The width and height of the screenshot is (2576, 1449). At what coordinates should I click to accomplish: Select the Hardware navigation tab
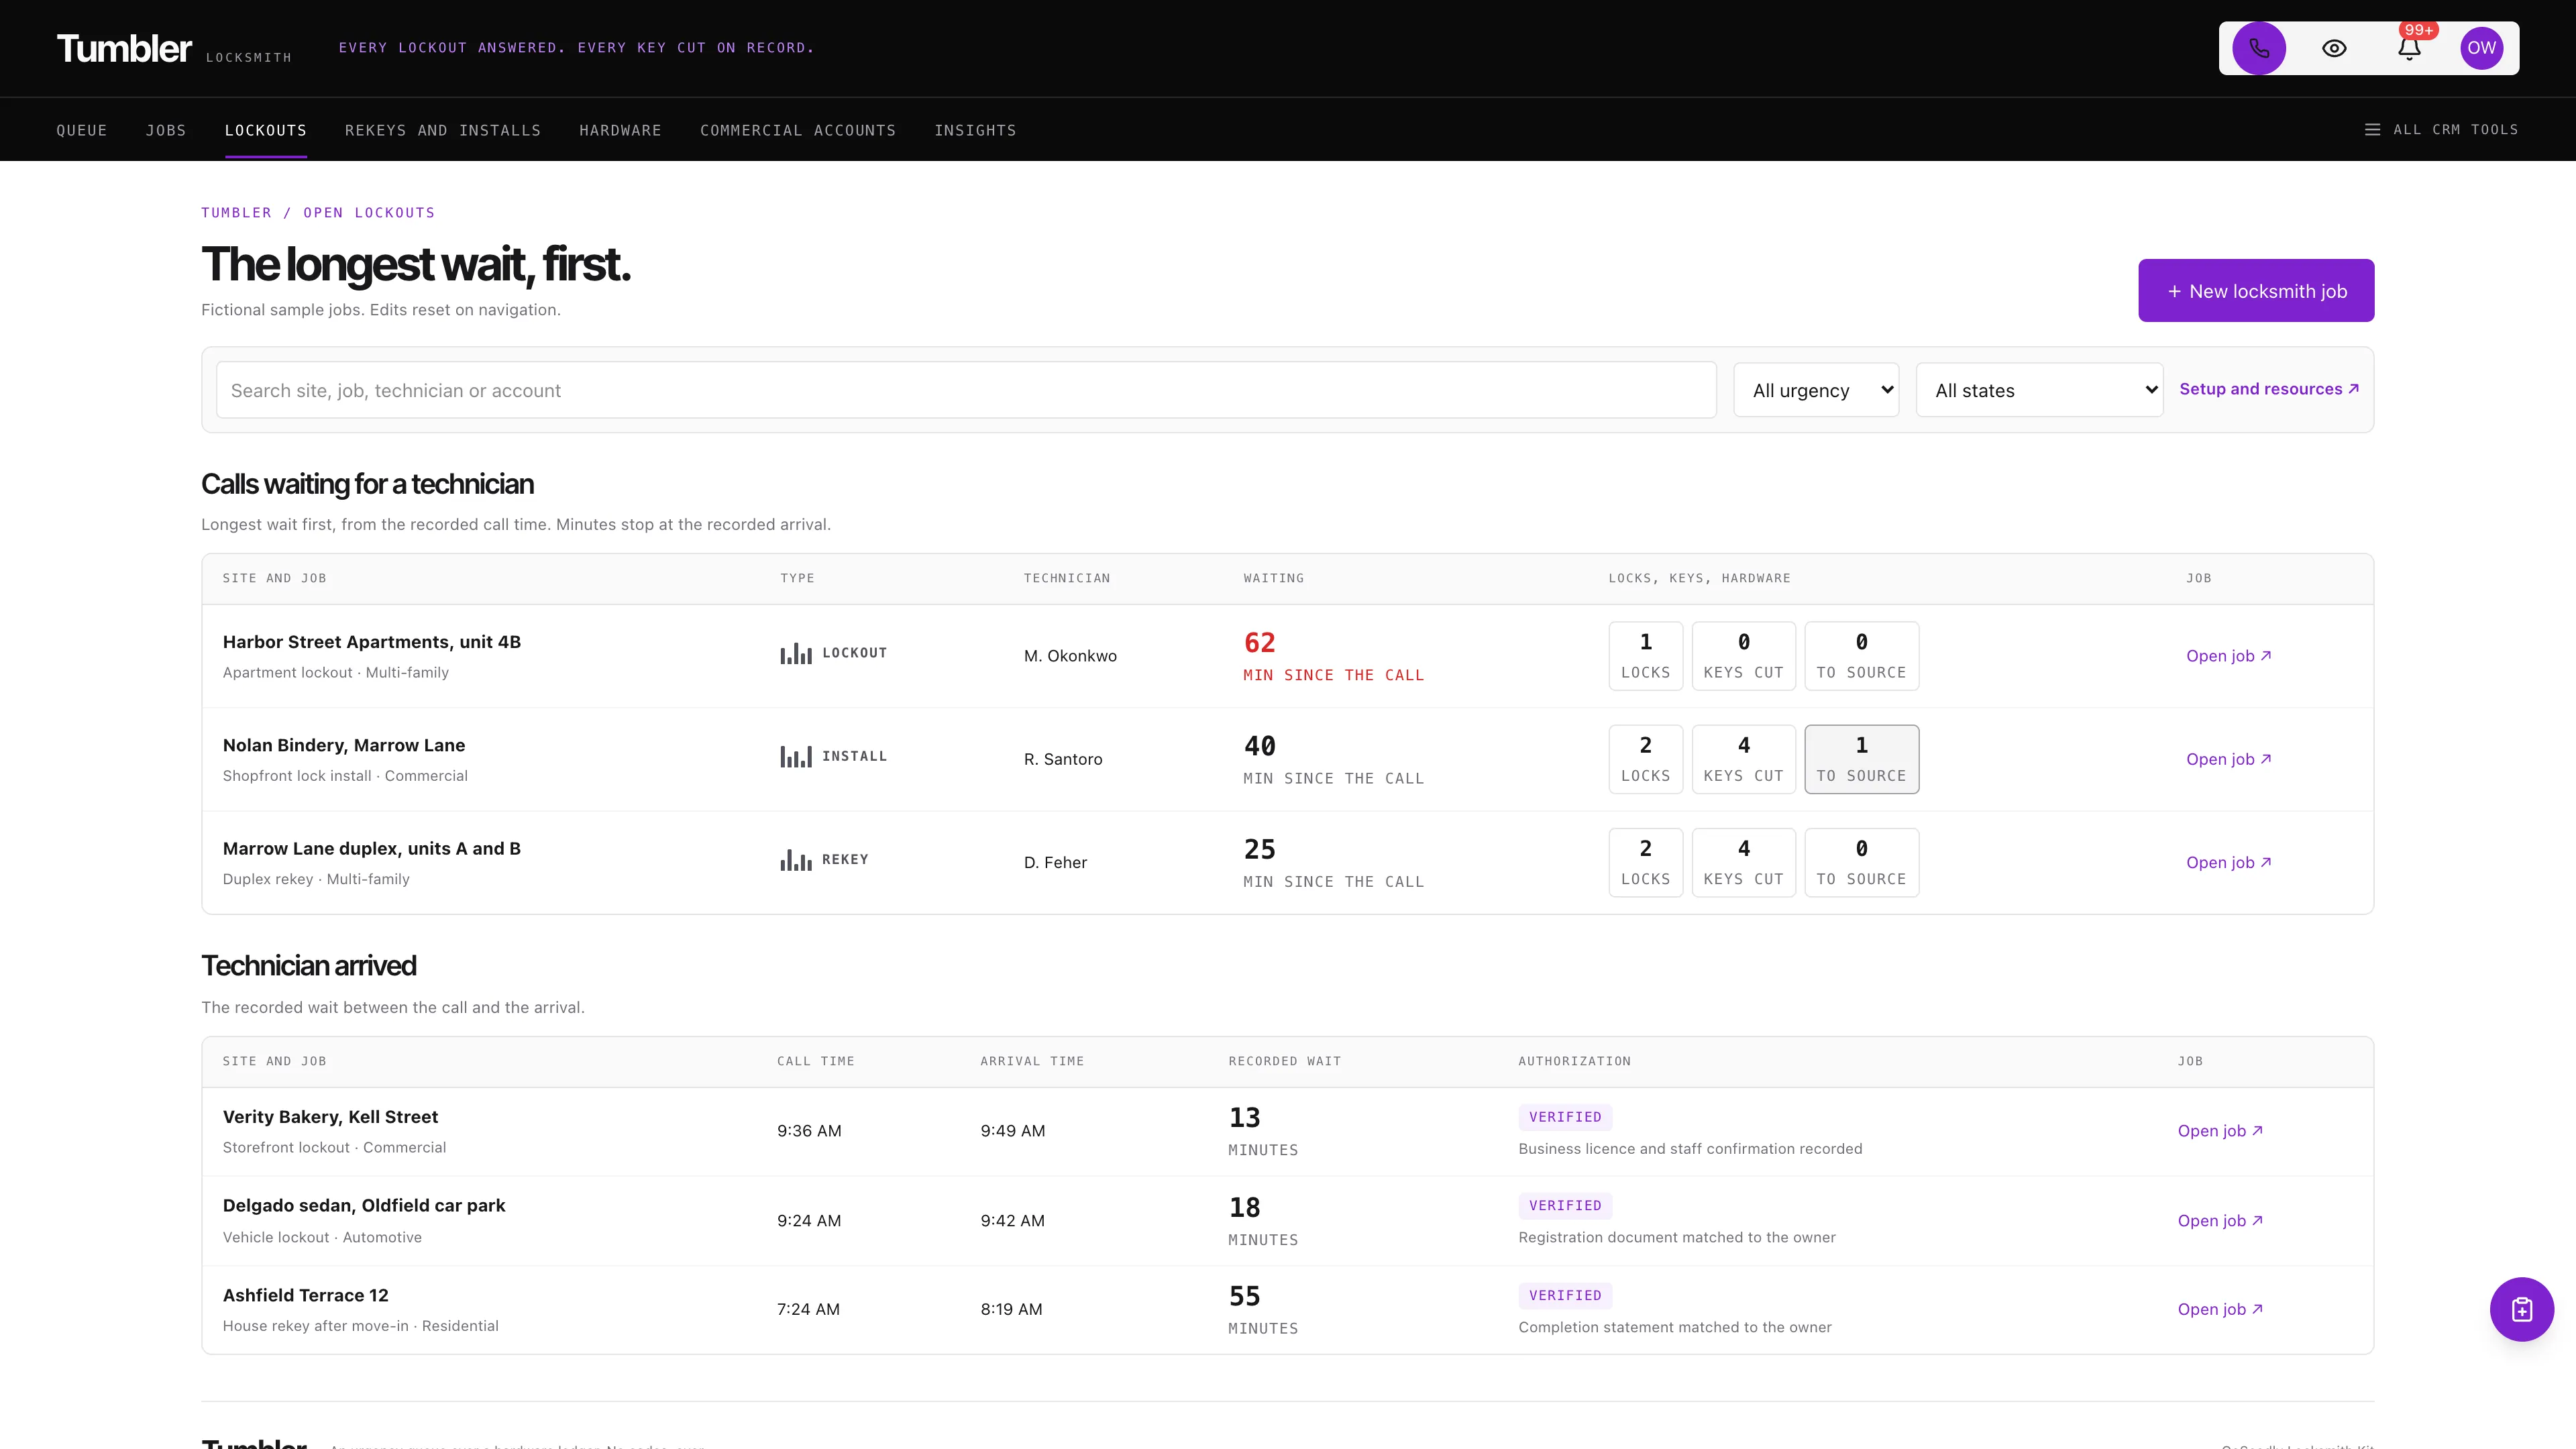[620, 130]
